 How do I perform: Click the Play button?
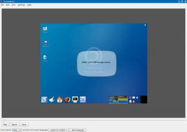(5, 124)
